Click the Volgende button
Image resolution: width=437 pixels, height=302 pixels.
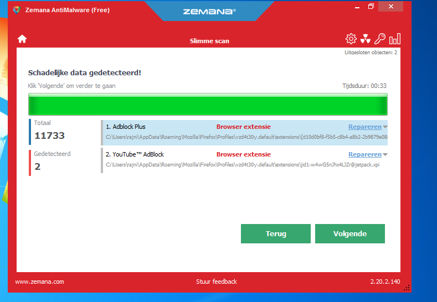click(x=350, y=234)
